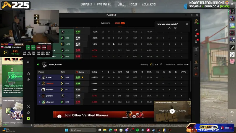Image resolution: width=236 pixels, height=133 pixels.
Task: Sort by the Swing column header
Action: point(94,72)
